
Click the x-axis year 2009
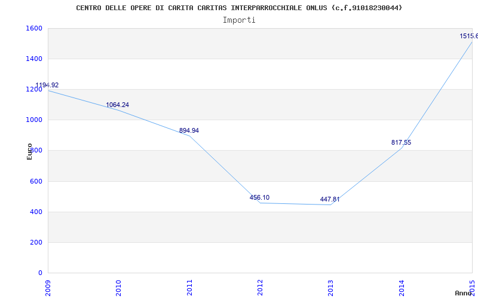coord(48,288)
